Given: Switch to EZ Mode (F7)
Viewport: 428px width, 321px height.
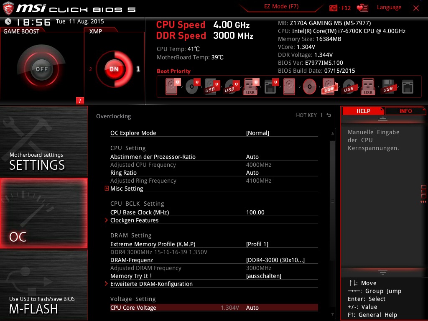Looking at the screenshot, I should (281, 7).
